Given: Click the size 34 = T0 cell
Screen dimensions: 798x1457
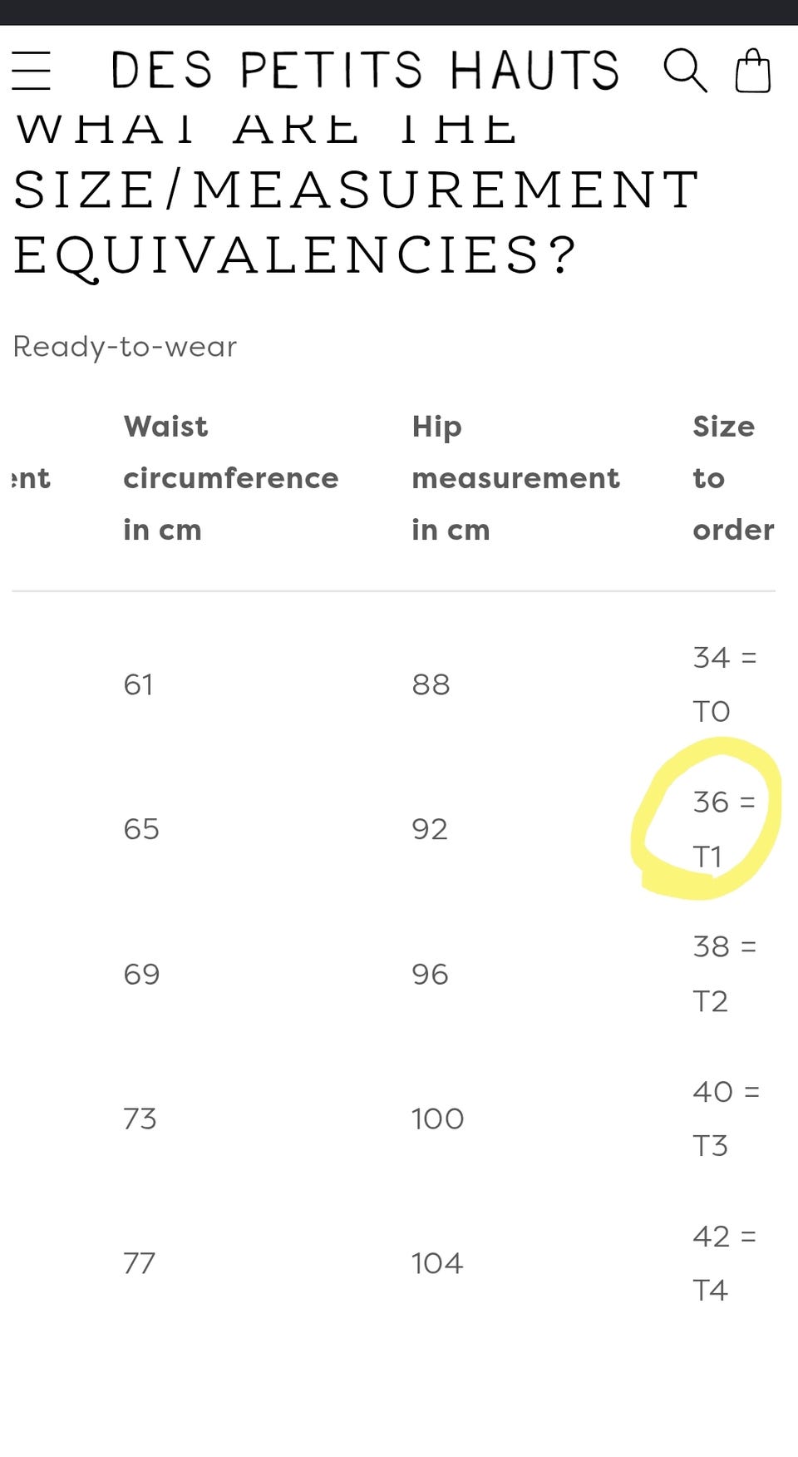Looking at the screenshot, I should tap(725, 684).
